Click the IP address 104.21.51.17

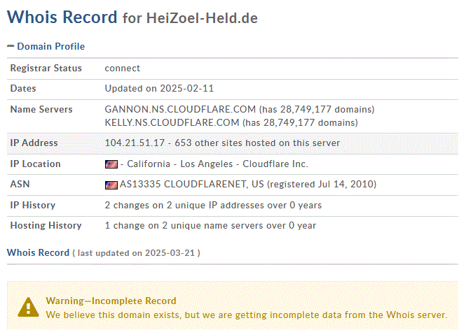pyautogui.click(x=135, y=143)
